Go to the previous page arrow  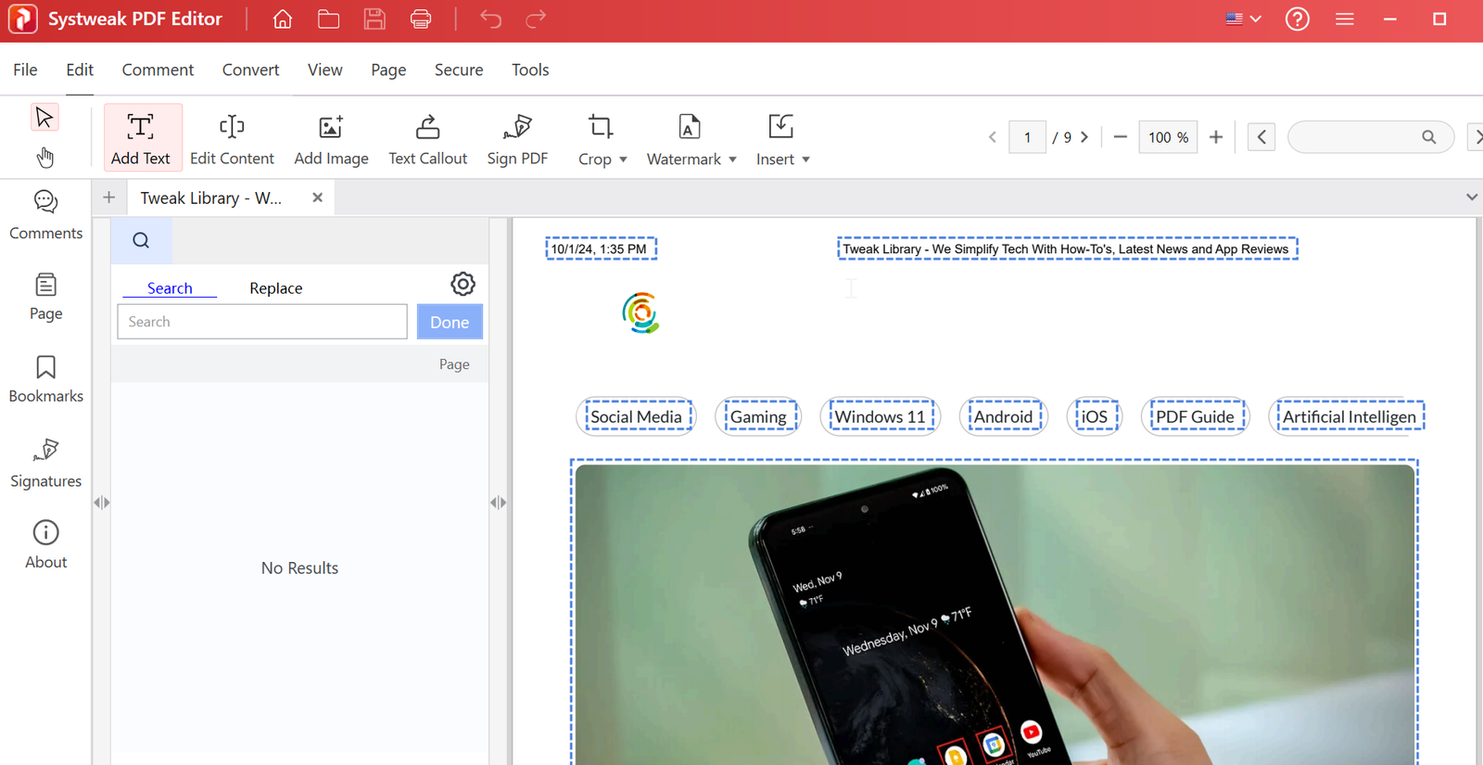coord(993,137)
